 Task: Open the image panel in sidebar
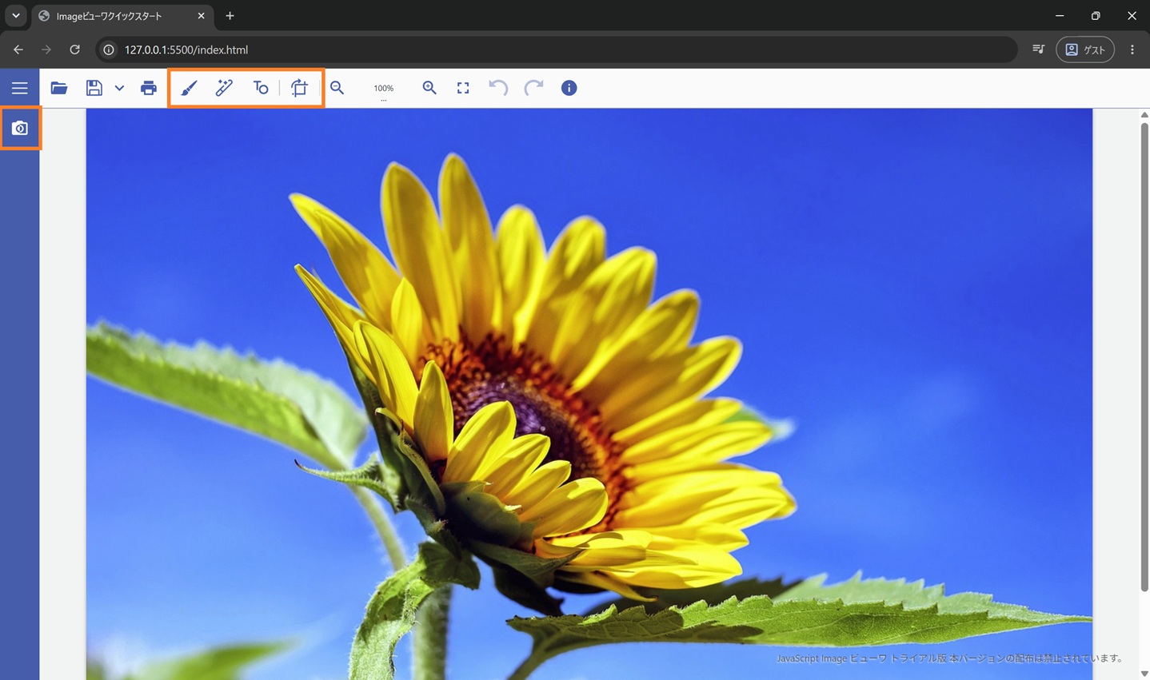tap(20, 128)
